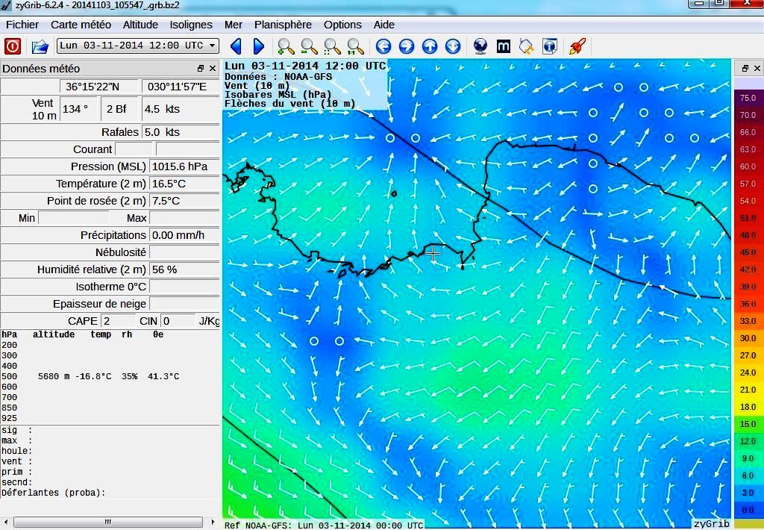Open the Isolignes menu
Screen dimensions: 764x530
tap(191, 25)
